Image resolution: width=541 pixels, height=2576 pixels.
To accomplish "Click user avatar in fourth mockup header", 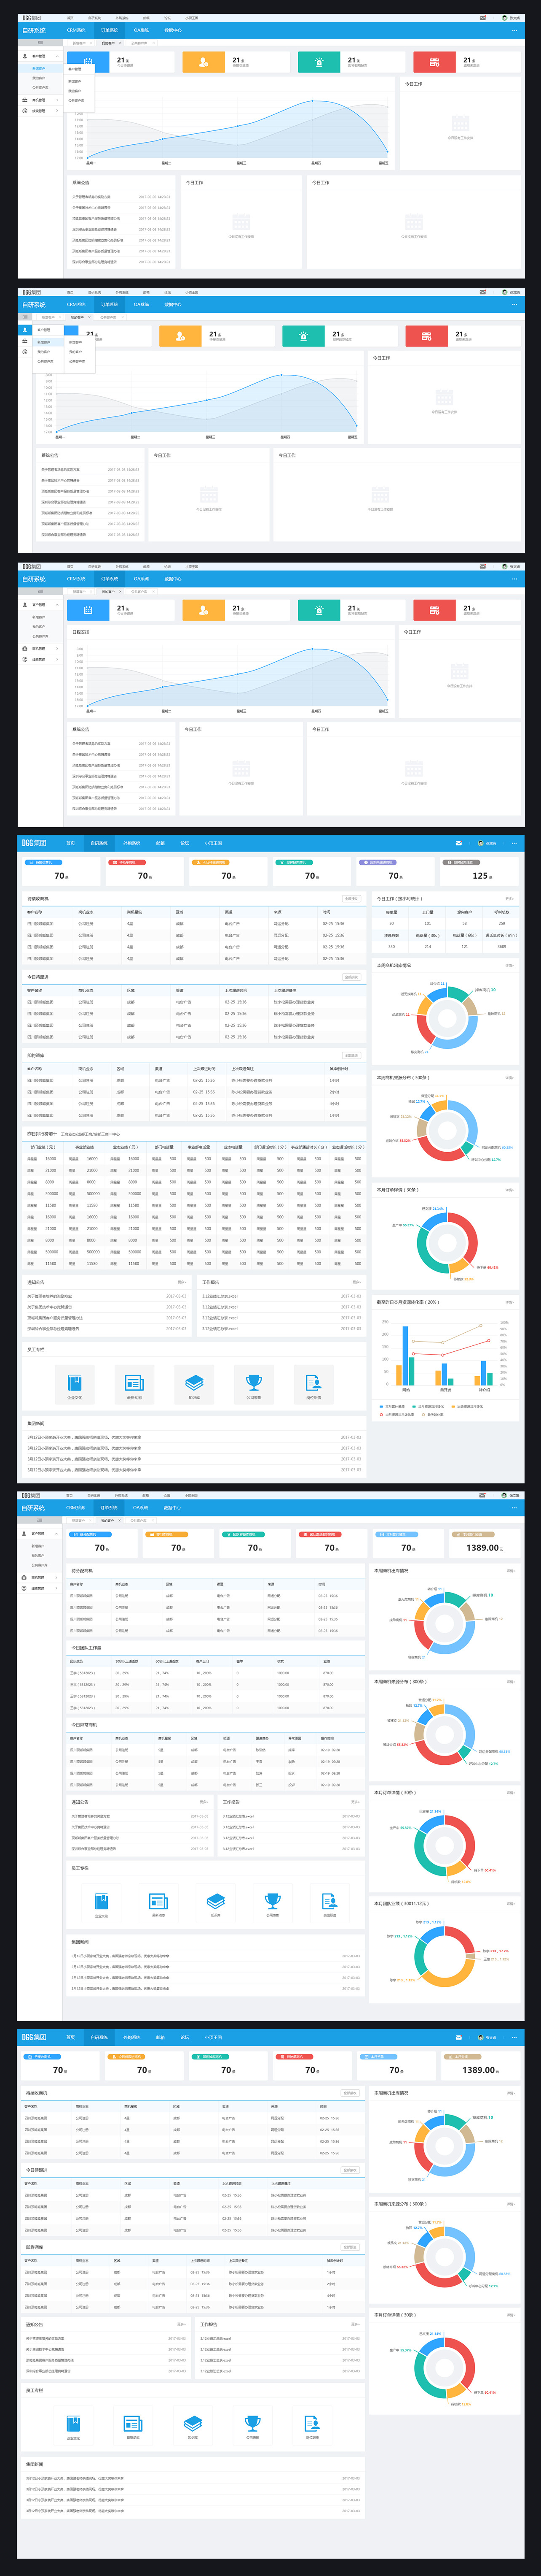I will (x=481, y=843).
